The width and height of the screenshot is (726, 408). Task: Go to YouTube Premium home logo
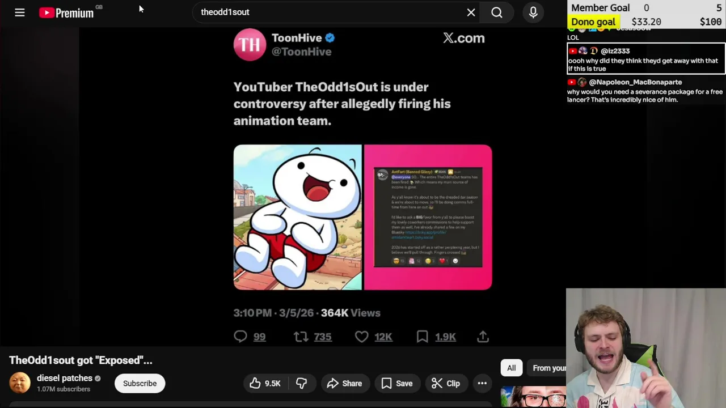point(67,12)
